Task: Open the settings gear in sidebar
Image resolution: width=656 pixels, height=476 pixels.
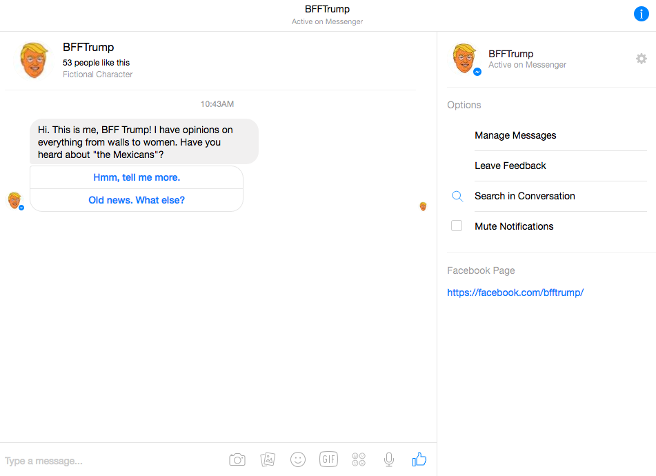Action: click(x=642, y=59)
